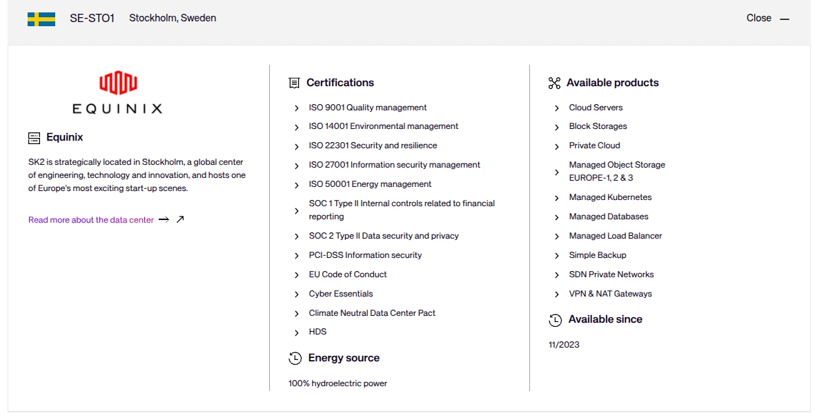
Task: Click the chevron beside VPN & NAT Gateways
Action: pos(557,294)
